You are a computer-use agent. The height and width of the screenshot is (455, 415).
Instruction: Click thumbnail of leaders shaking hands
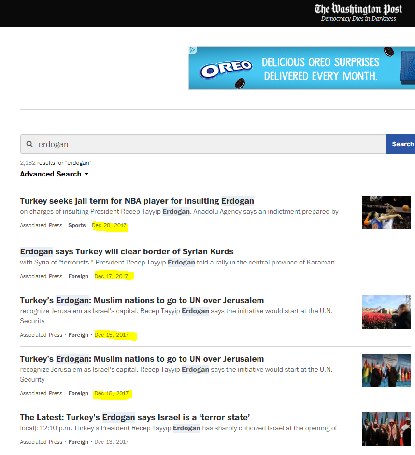click(386, 370)
